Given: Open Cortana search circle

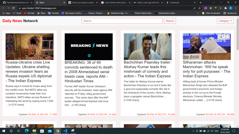Looking at the screenshot, I should coord(11,131).
